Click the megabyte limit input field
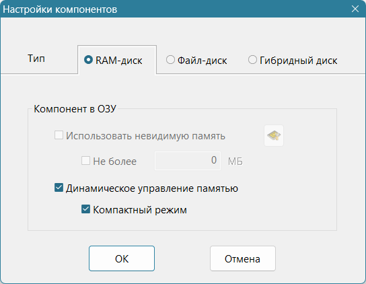366x284 pixels. (188, 161)
